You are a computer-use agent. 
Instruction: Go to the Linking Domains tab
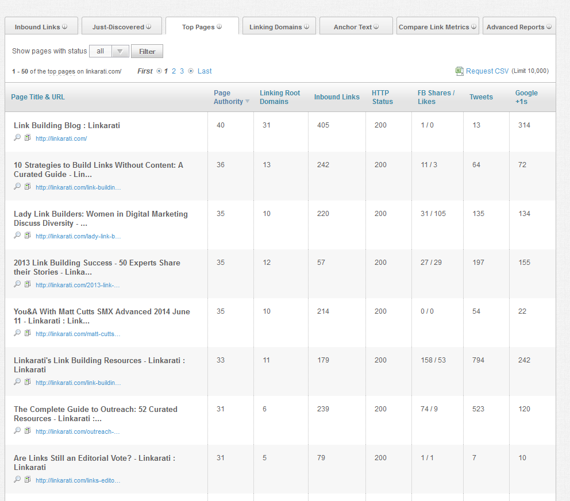pos(279,26)
